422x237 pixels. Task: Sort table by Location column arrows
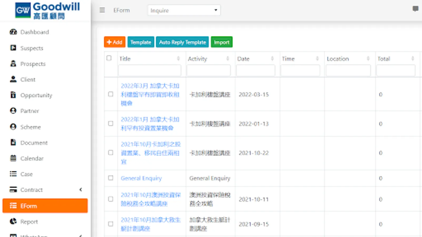(368, 58)
